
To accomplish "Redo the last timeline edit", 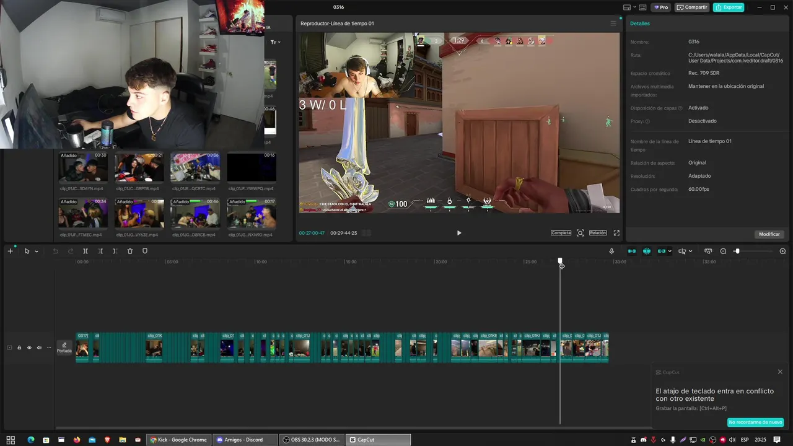I will pos(70,251).
